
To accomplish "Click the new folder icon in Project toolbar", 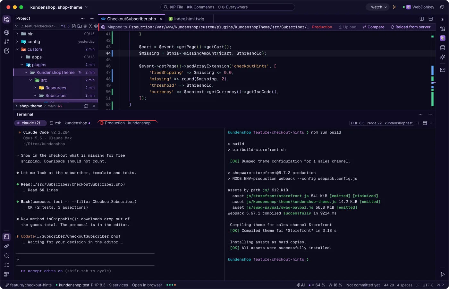I will [80, 26].
